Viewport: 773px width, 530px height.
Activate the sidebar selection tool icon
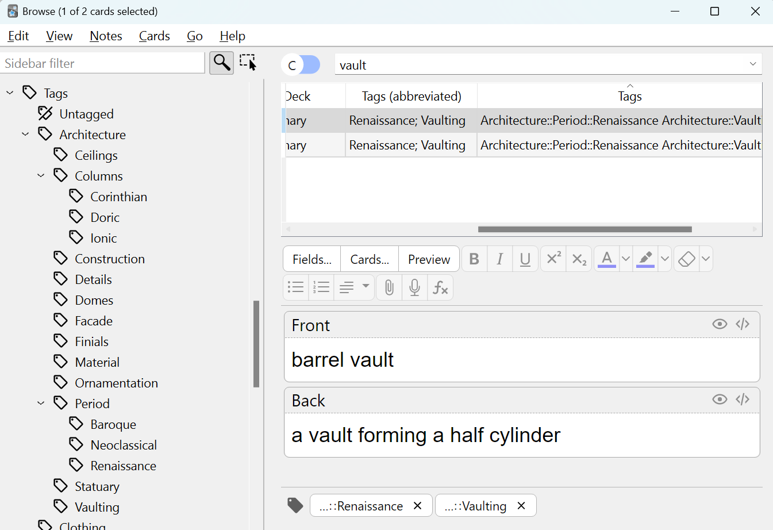click(x=248, y=62)
